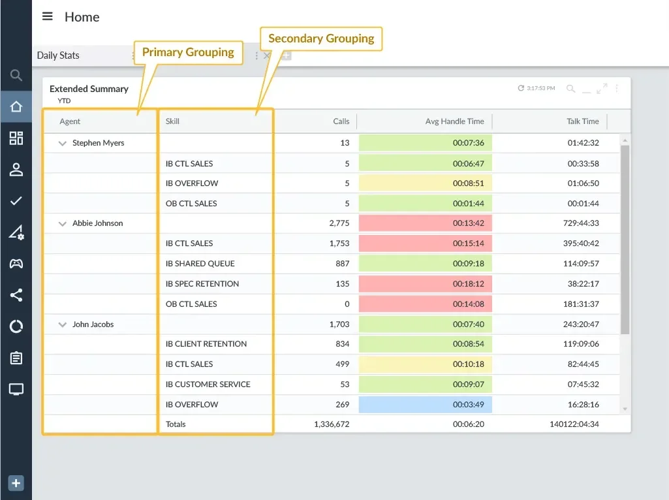Refresh the Extended Summary widget

(x=521, y=88)
